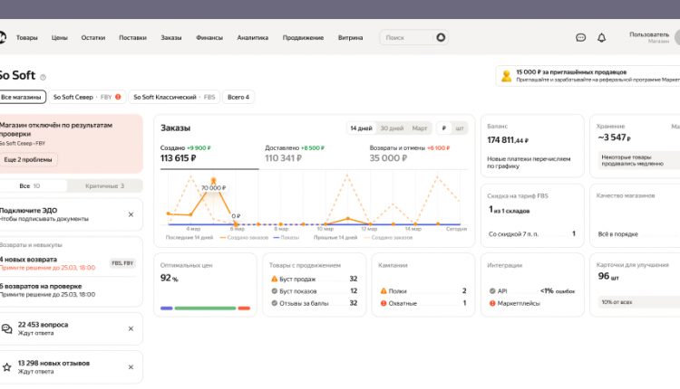This screenshot has height=389, width=680.
Task: Open the chat messages icon in header
Action: coord(580,38)
